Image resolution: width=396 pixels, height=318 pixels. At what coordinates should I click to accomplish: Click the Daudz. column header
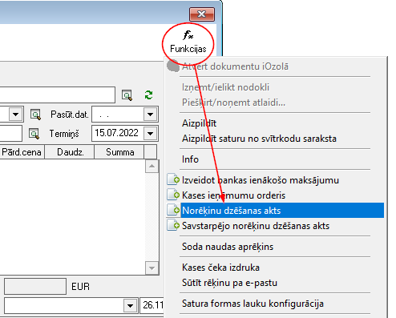coord(70,152)
